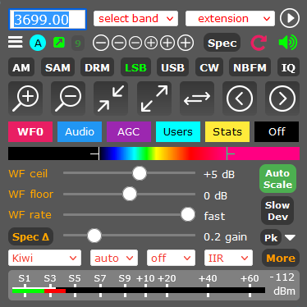Click the inward arrows max-zoom-in icon

[x=111, y=99]
